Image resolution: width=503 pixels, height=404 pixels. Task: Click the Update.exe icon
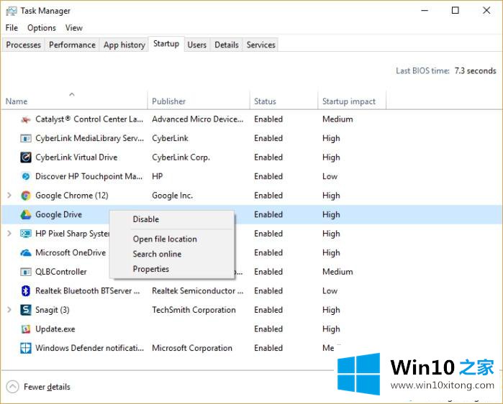[x=26, y=329]
